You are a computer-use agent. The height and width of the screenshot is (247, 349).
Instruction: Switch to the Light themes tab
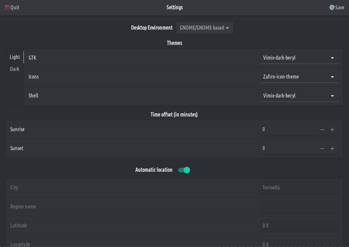pos(15,57)
